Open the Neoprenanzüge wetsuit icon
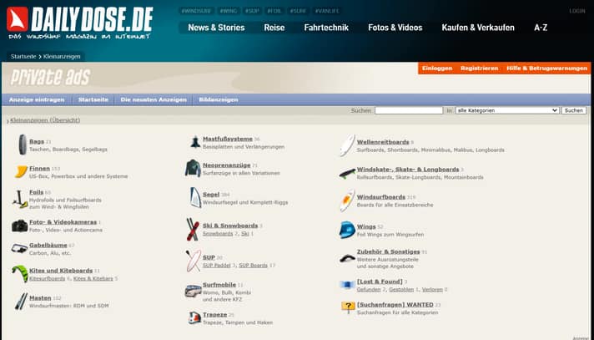Screen dimensions: 594x340 coord(193,169)
